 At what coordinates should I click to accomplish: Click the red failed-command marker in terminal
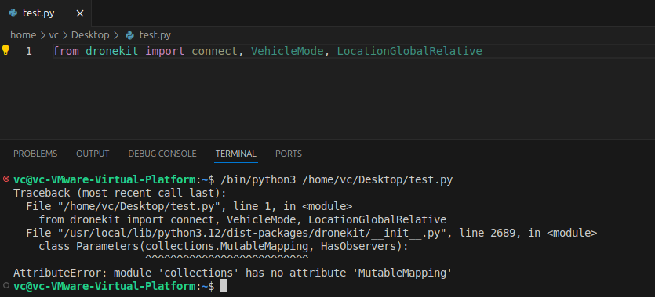[x=5, y=179]
